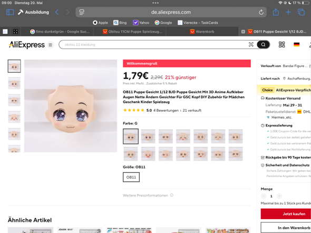311x233 pixels.
Task: Open Google bookmark in favorites bar
Action: (163, 23)
